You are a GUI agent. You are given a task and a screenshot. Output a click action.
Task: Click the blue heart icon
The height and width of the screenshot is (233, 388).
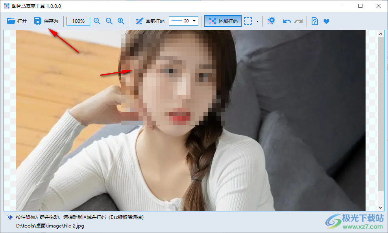pyautogui.click(x=326, y=21)
